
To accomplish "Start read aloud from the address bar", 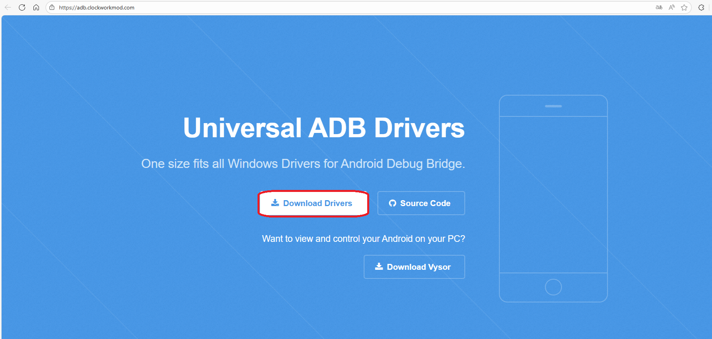I will (x=672, y=7).
